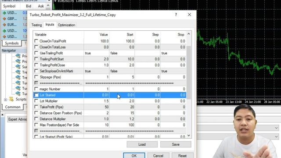Click the Navigator panel title

point(9,51)
